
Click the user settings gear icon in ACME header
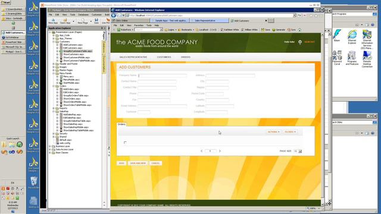point(300,42)
